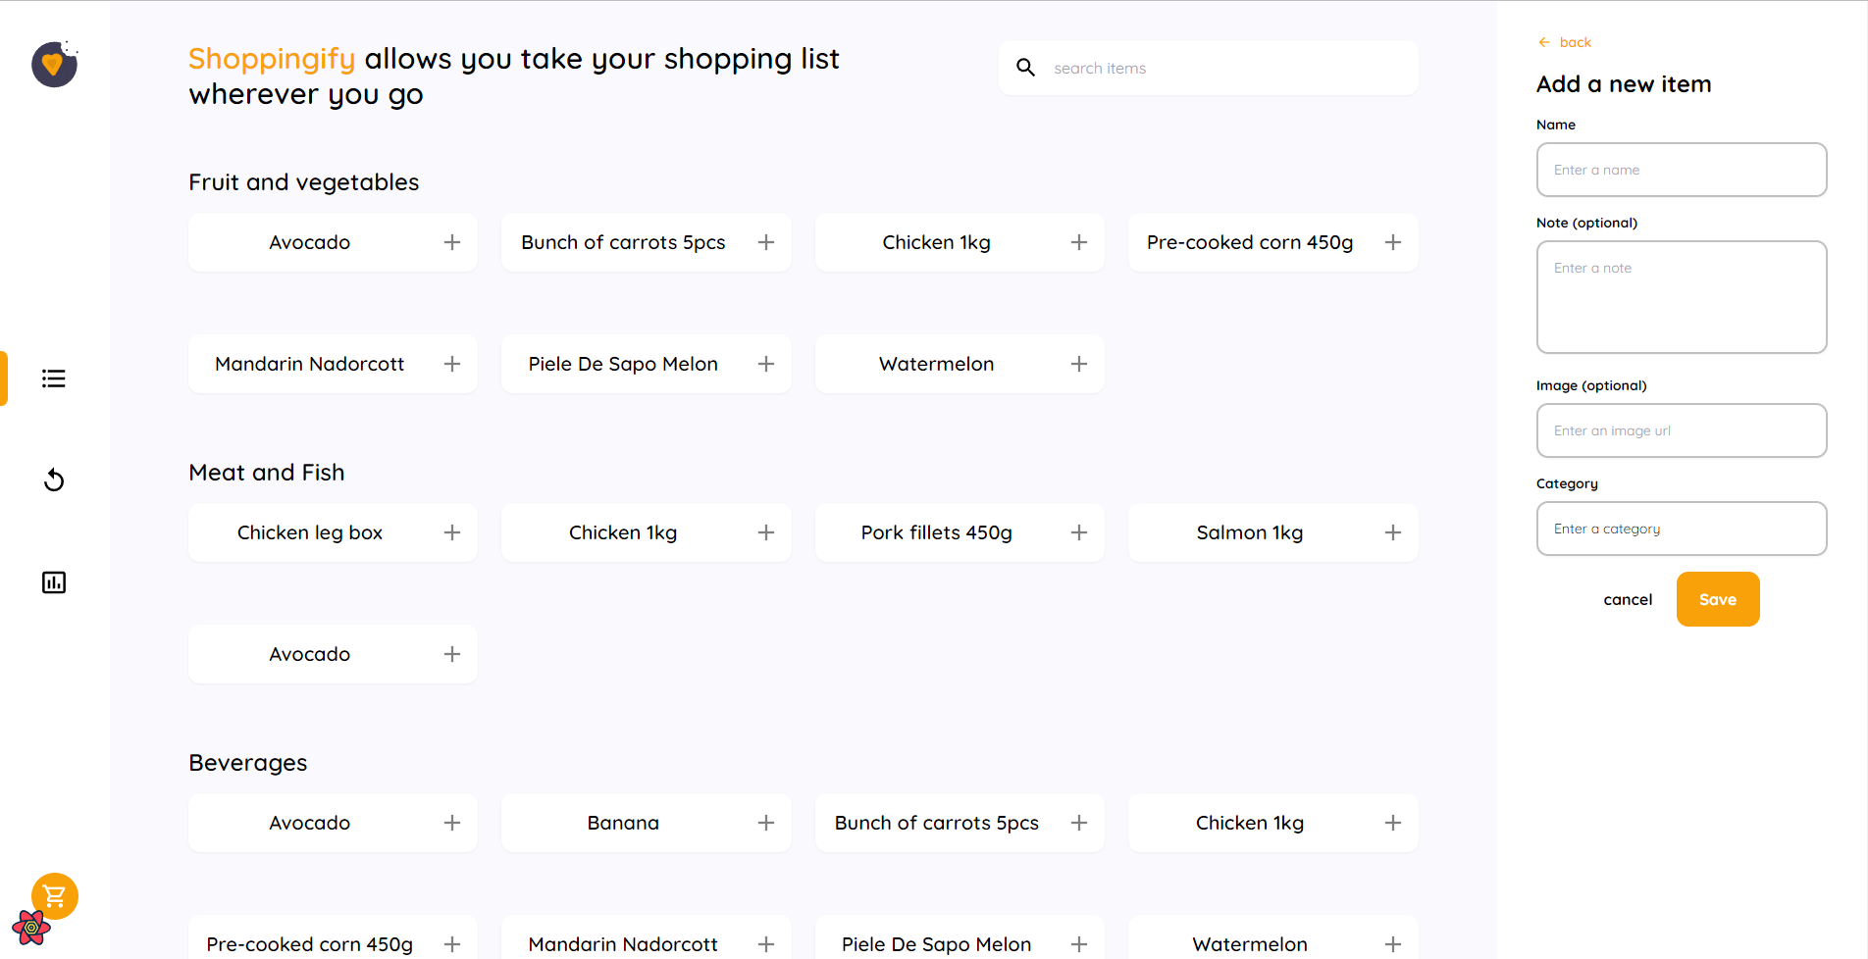Viewport: 1868px width, 959px height.
Task: Add Piele De Sapo Melon from Fruit and vegetables
Action: [766, 364]
